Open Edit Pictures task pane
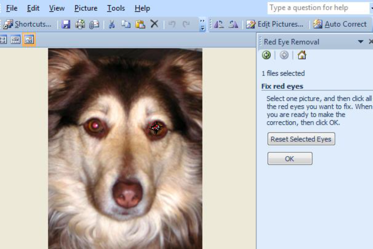Image resolution: width=373 pixels, height=249 pixels. coord(275,24)
